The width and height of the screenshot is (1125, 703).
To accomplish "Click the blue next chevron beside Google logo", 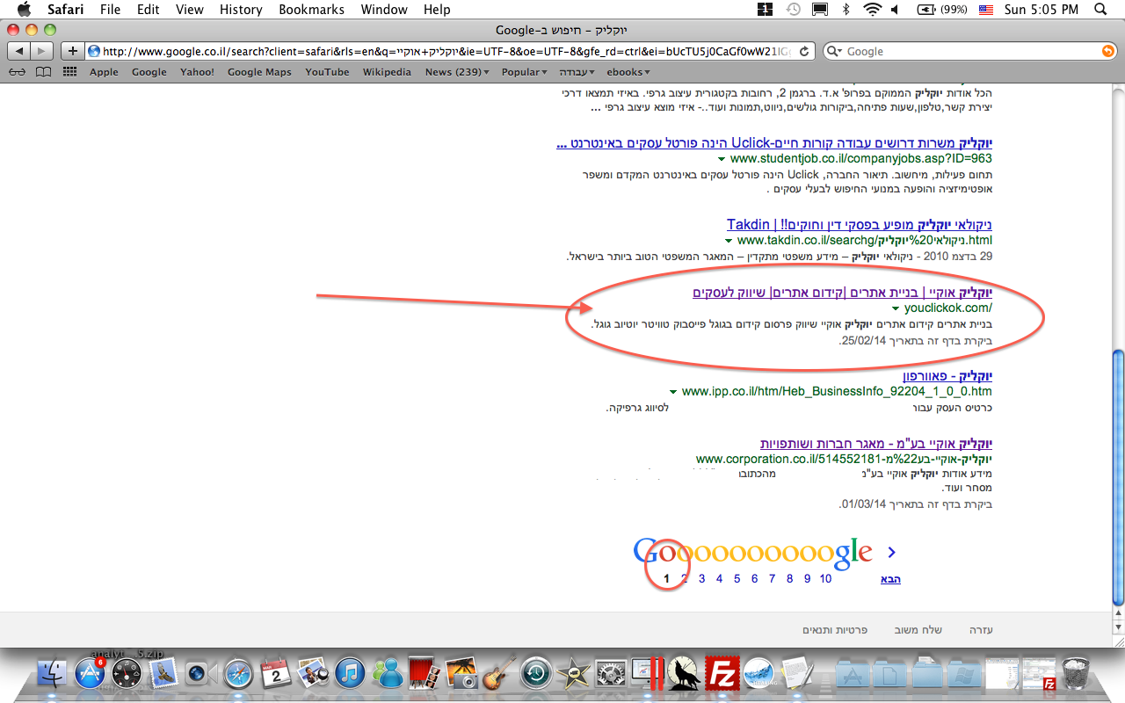I will pyautogui.click(x=891, y=552).
